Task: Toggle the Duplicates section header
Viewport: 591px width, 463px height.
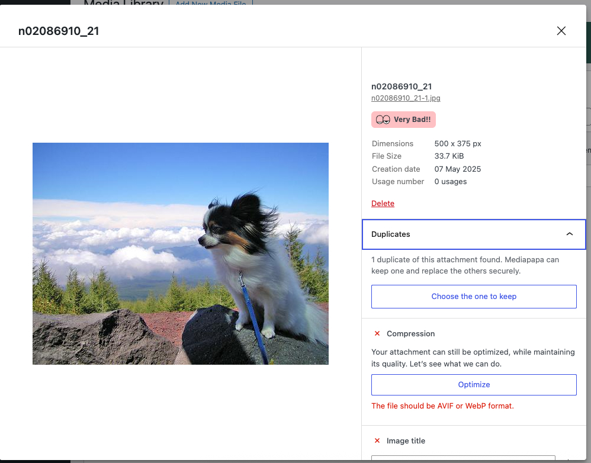Action: click(474, 234)
